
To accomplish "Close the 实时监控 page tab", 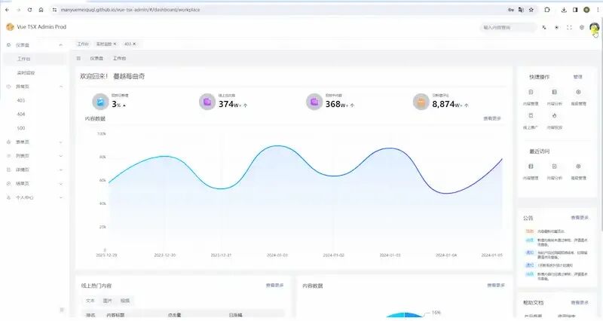I will (115, 44).
